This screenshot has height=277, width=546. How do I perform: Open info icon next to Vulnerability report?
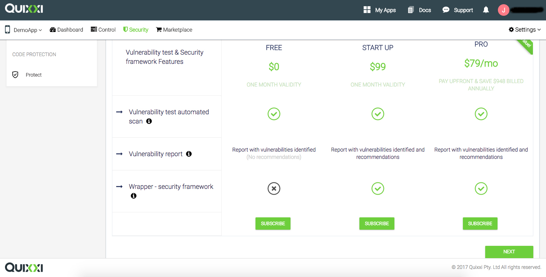coord(189,154)
